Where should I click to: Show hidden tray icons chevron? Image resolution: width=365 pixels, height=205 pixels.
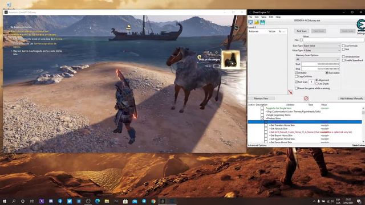pyautogui.click(x=314, y=201)
